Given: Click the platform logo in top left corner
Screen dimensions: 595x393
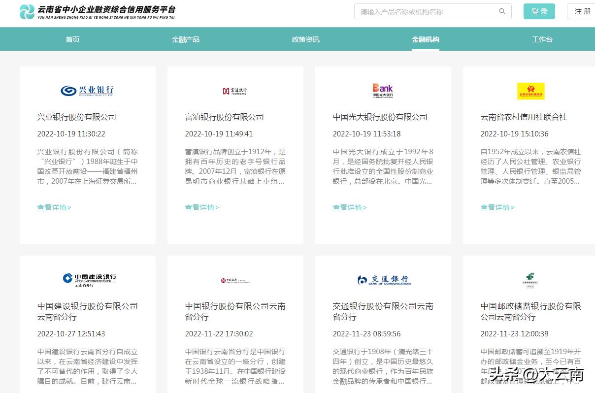Looking at the screenshot, I should [x=27, y=13].
